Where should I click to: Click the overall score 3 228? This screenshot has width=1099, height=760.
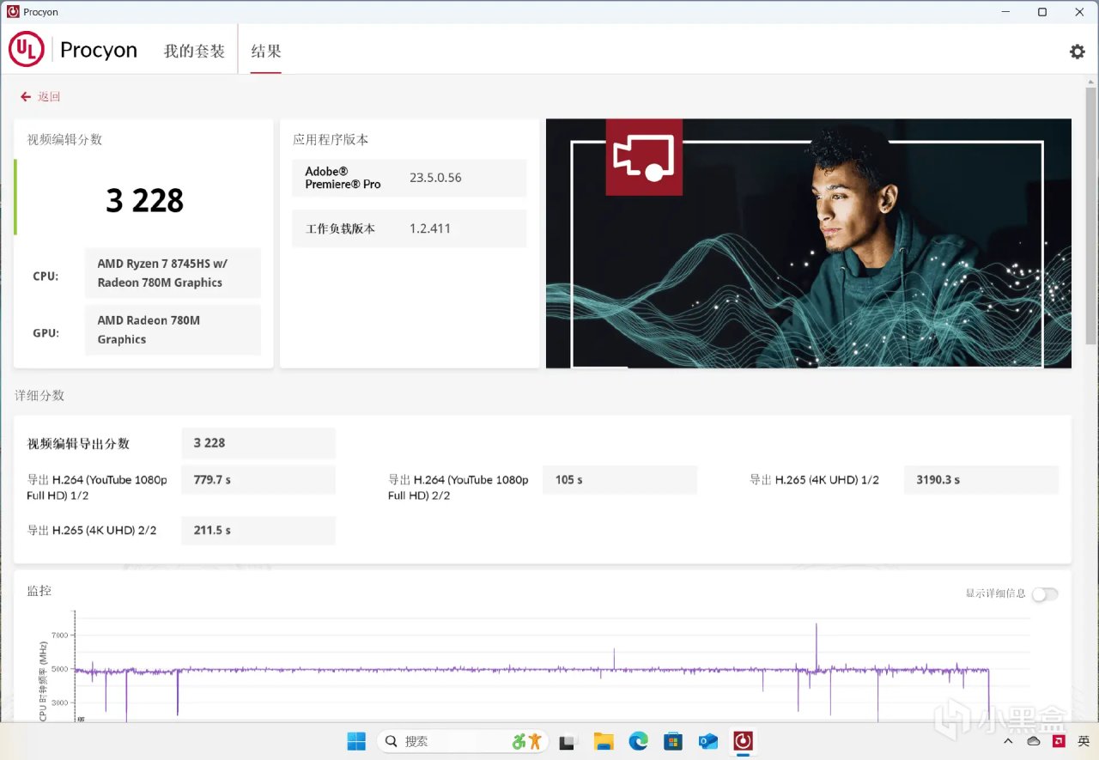coord(144,201)
